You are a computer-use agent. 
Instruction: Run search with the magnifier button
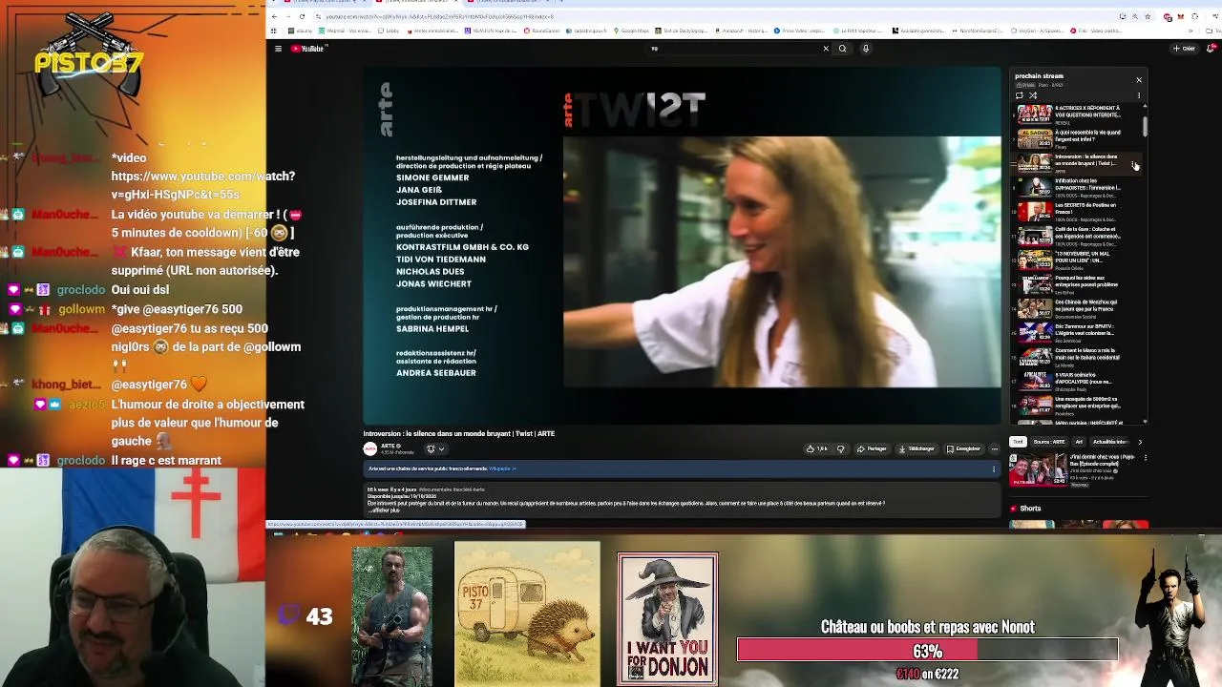pyautogui.click(x=842, y=49)
